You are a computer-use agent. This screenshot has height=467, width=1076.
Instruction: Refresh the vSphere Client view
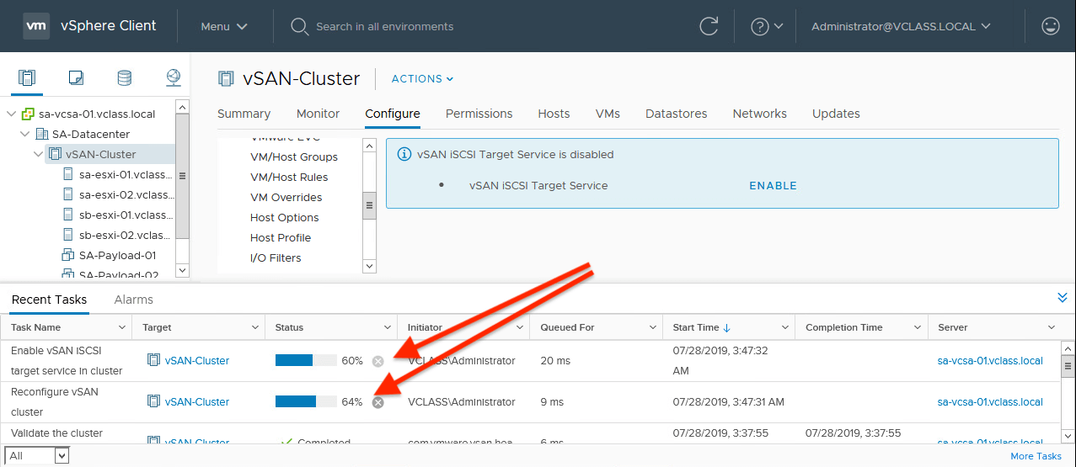tap(709, 26)
